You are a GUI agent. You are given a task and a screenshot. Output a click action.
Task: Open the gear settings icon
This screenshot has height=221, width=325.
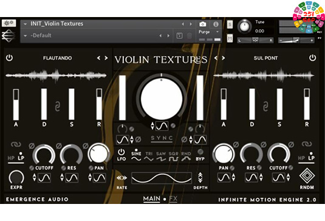coord(9,23)
